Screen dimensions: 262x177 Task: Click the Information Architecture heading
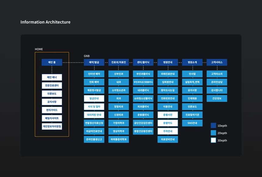(45, 22)
